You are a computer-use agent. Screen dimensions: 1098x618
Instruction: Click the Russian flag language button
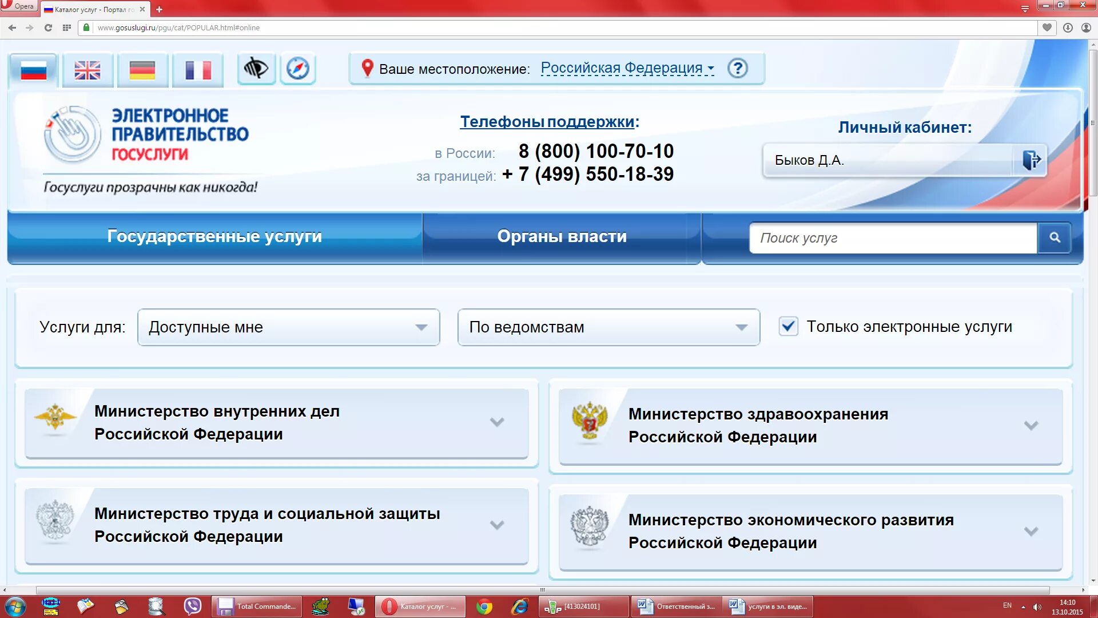(x=33, y=70)
